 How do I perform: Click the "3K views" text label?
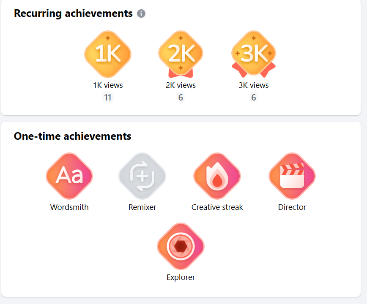tap(254, 85)
